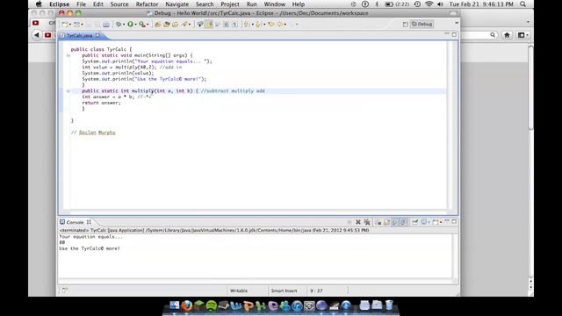The height and width of the screenshot is (316, 562).
Task: Close the TyrCalc.java editor tab
Action: (x=97, y=35)
